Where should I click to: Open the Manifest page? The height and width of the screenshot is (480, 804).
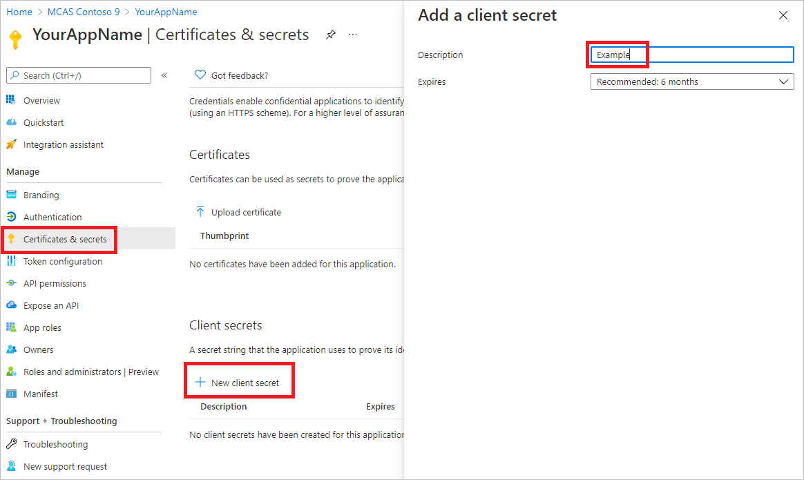pos(41,394)
